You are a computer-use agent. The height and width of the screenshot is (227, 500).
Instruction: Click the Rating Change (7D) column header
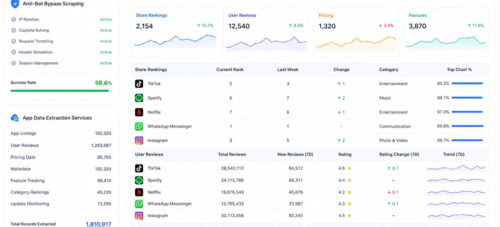[399, 154]
